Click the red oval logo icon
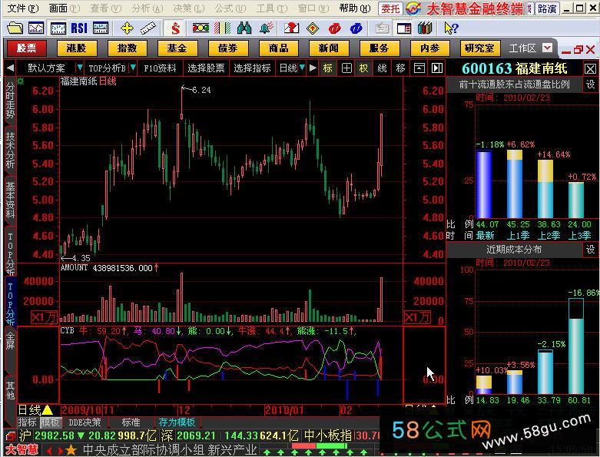Viewport: 600px width, 457px height. pos(334,28)
